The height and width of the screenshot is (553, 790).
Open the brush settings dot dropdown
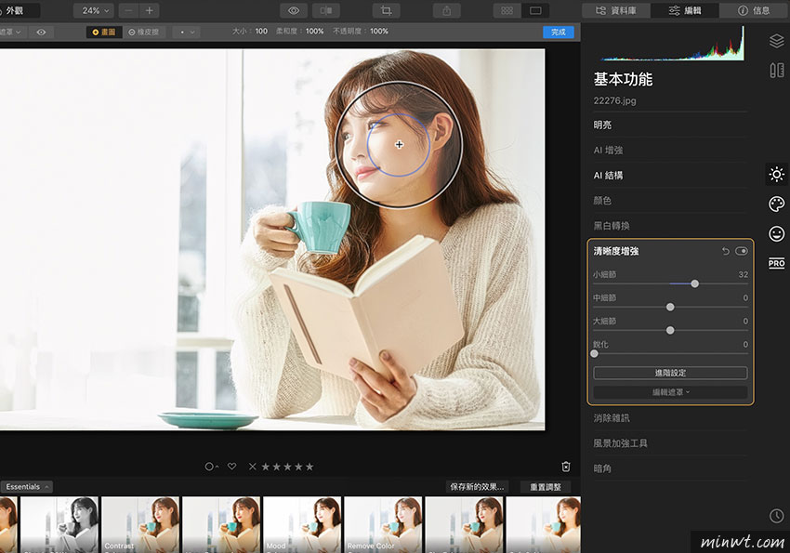click(x=187, y=33)
